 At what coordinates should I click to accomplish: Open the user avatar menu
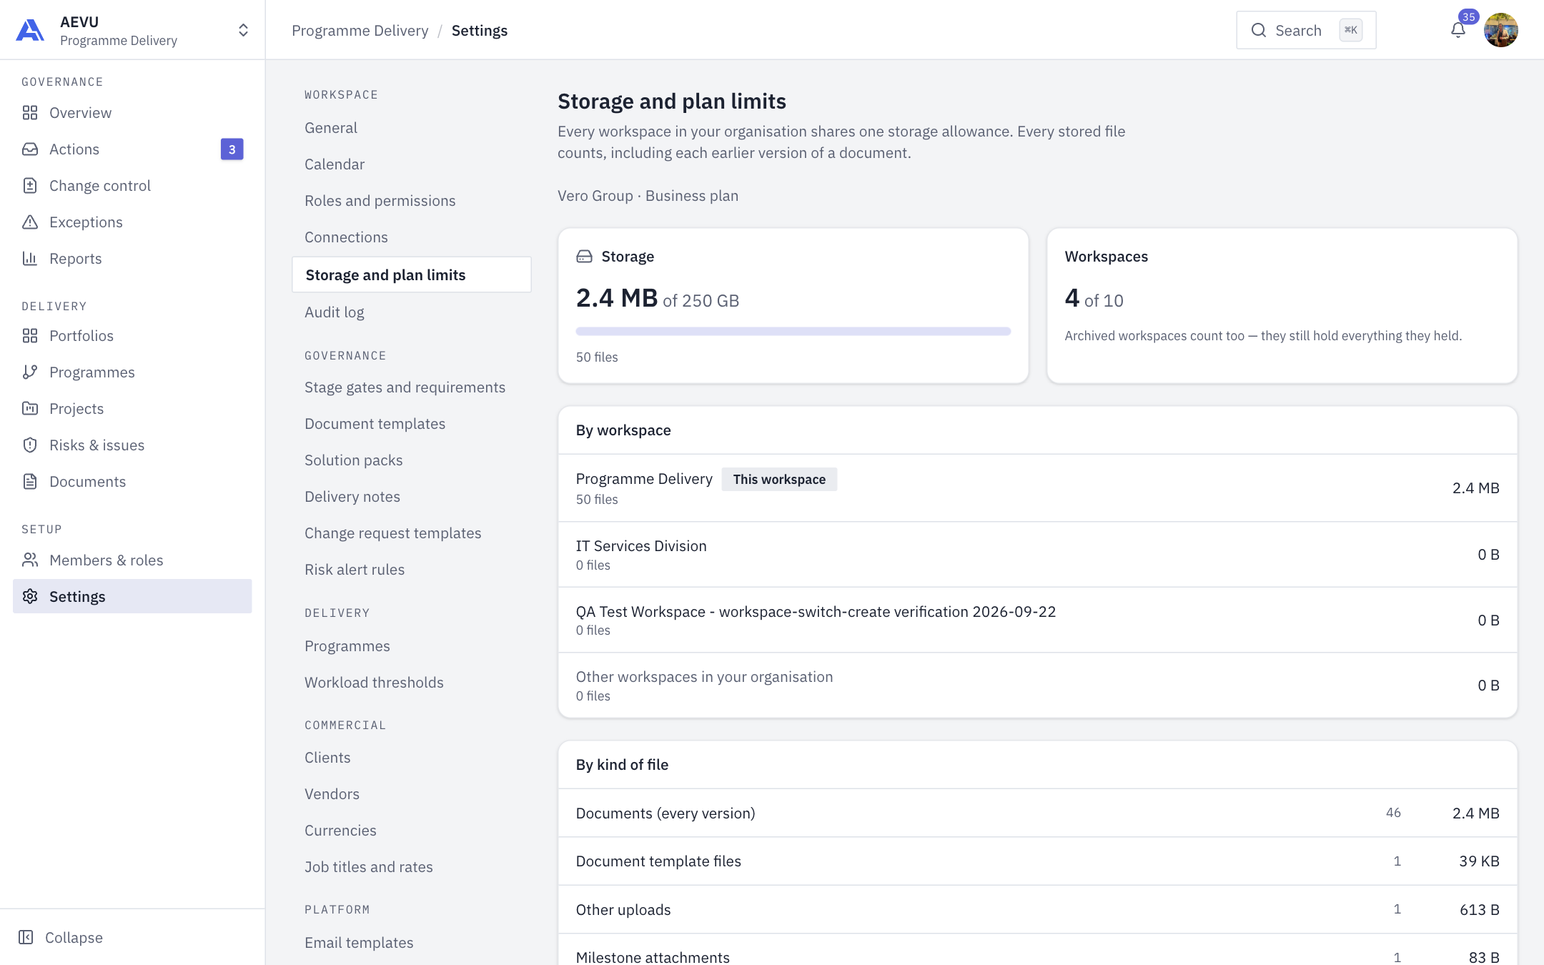[x=1500, y=30]
